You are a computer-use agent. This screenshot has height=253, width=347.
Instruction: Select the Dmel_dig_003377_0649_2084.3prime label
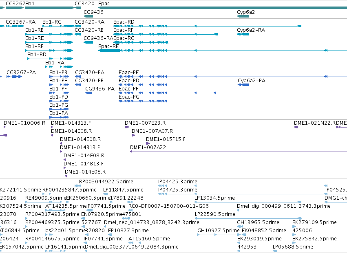(132, 247)
